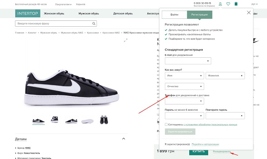Viewport: 267px width, 159px height.
Task: Switch to the Войти tab
Action: pyautogui.click(x=174, y=15)
